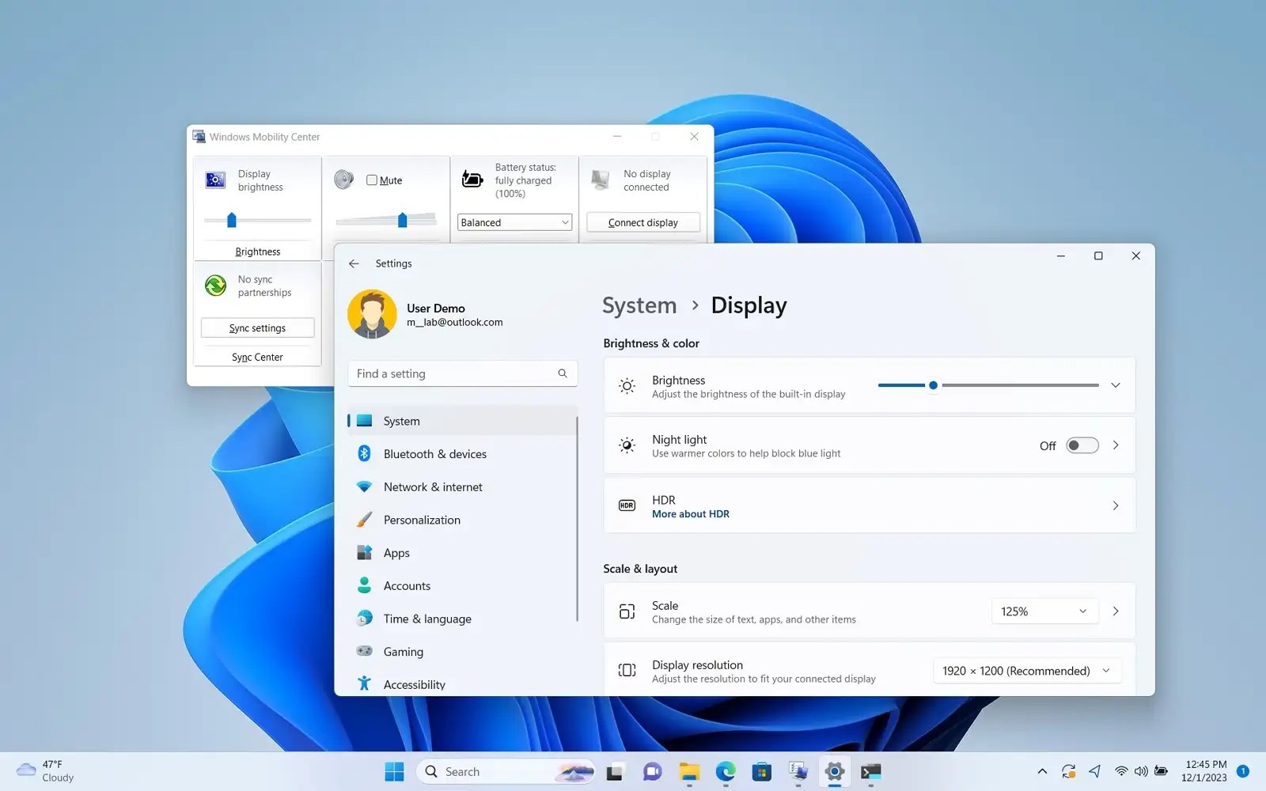Click the System breadcrumb above Display
Screen dimensions: 1266x791
coord(639,305)
